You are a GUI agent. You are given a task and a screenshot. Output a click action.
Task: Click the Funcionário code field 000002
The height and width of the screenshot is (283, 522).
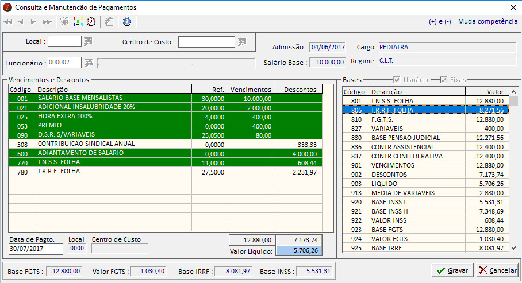(x=64, y=63)
